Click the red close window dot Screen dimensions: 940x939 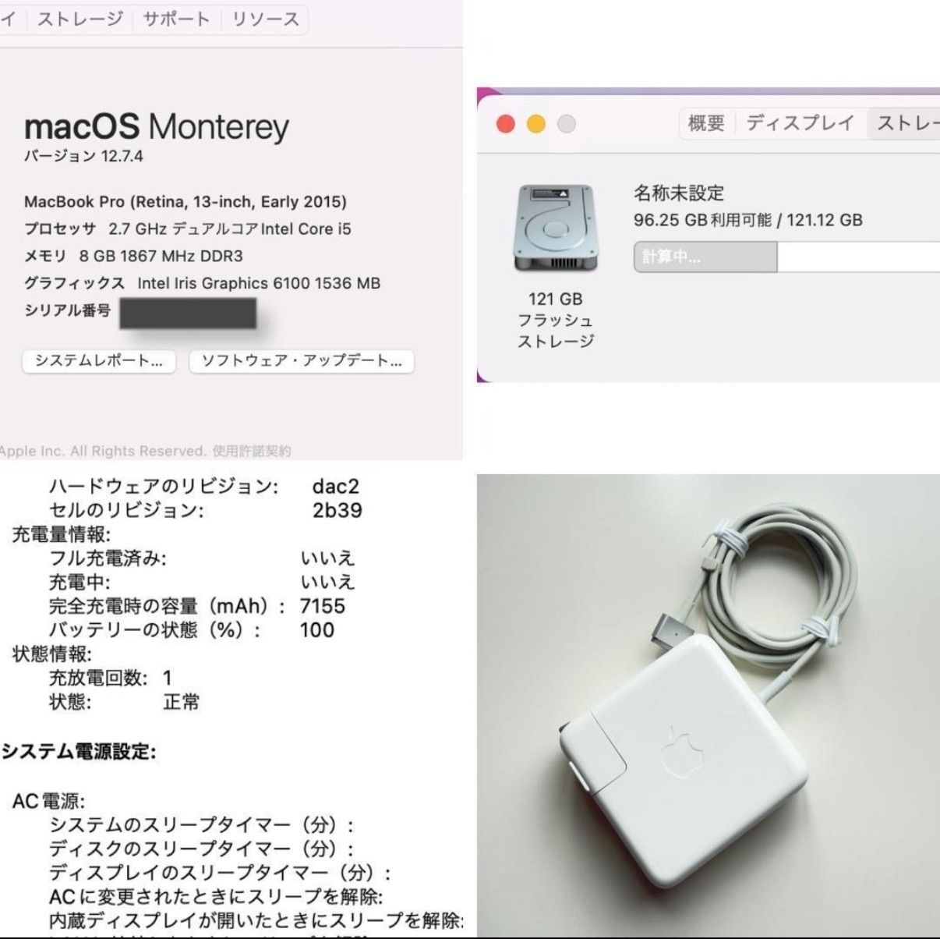point(506,124)
